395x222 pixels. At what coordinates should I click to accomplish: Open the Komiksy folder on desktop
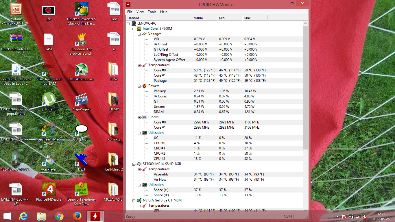[x=114, y=132]
